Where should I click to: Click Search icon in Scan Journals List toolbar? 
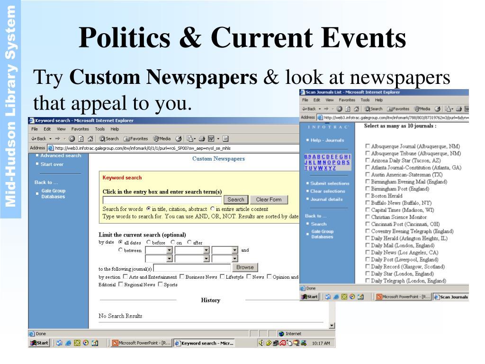373,109
